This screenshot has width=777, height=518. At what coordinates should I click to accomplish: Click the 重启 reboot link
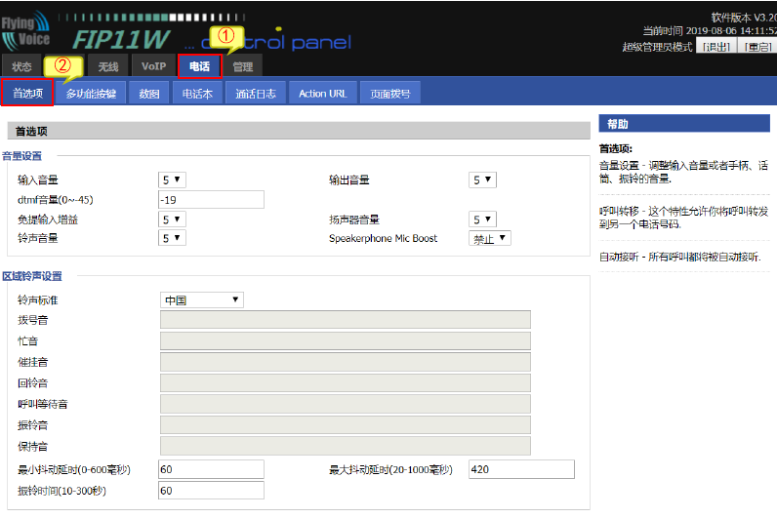(757, 47)
